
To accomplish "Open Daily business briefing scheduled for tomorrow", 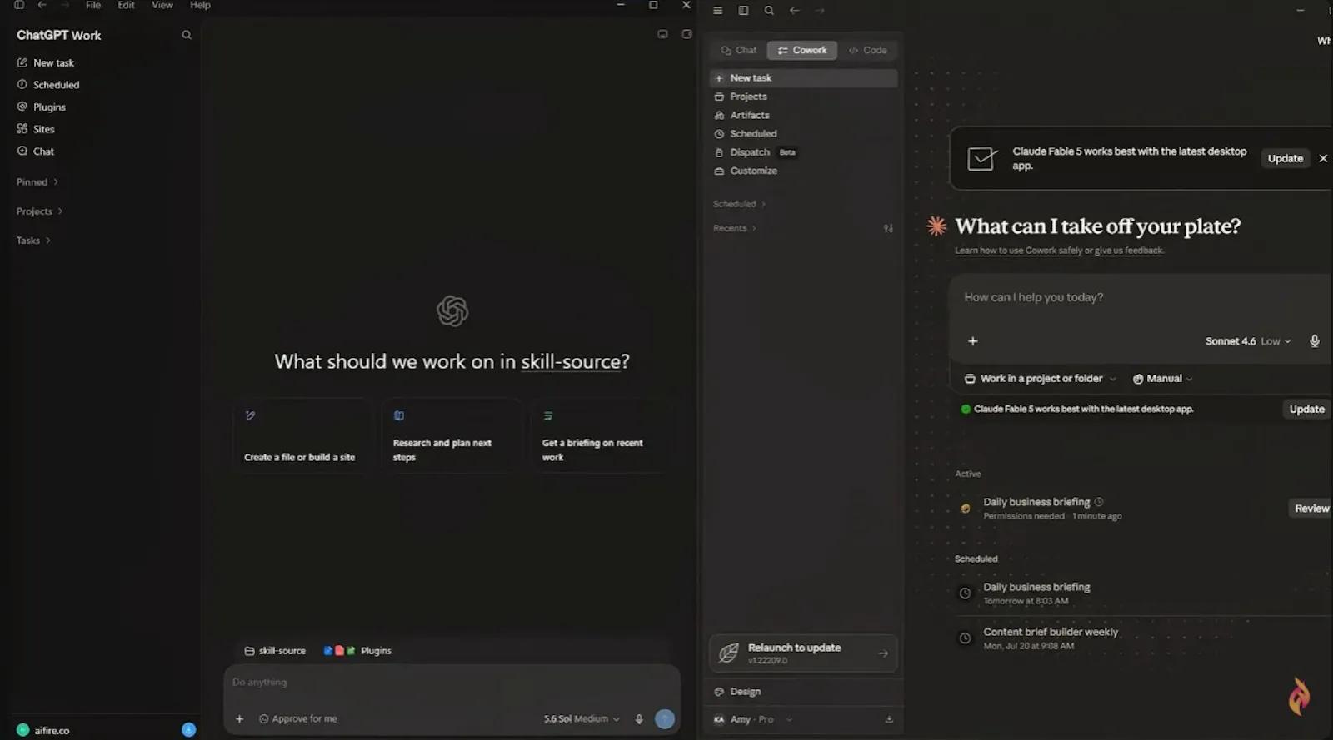I will click(1036, 593).
